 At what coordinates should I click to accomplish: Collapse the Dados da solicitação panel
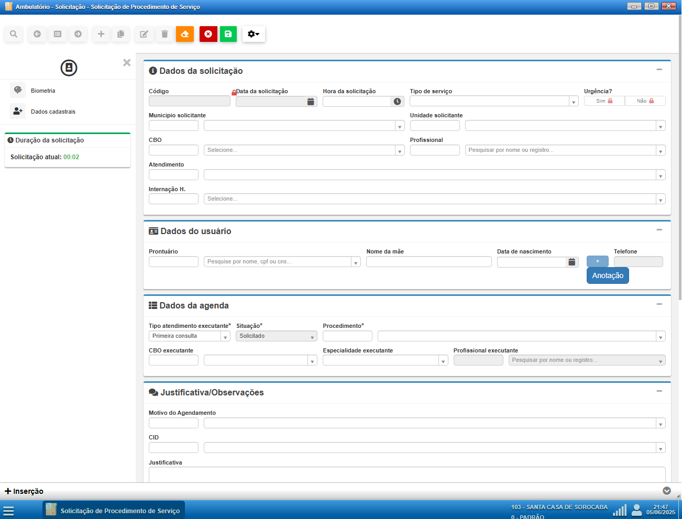pos(659,70)
